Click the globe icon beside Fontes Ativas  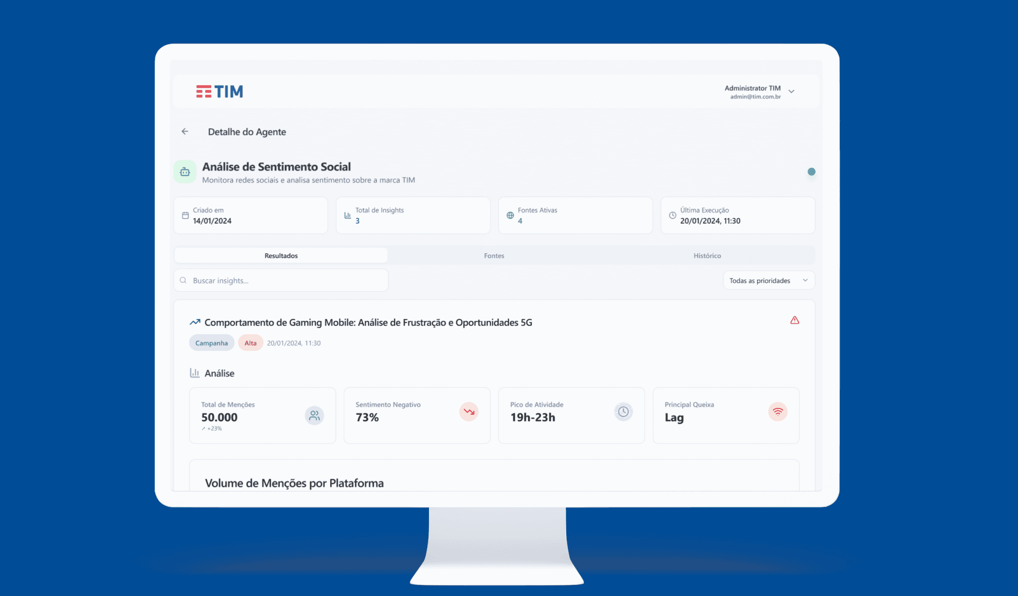pyautogui.click(x=510, y=216)
